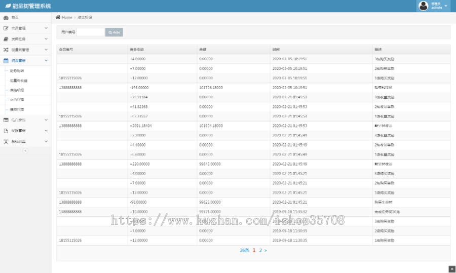Screen dimensions: 456x273
Task: Expand the 权限管理 chevron
Action: [46, 131]
